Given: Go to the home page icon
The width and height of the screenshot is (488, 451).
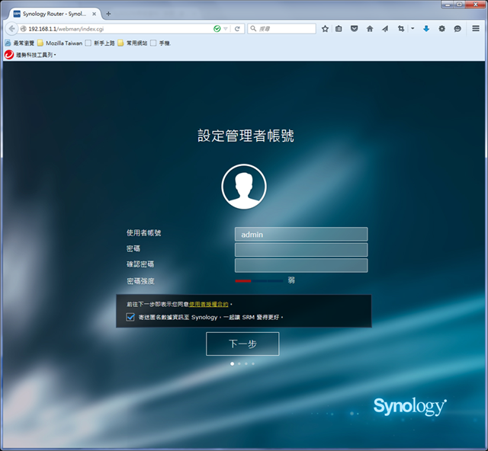Looking at the screenshot, I should pyautogui.click(x=369, y=29).
